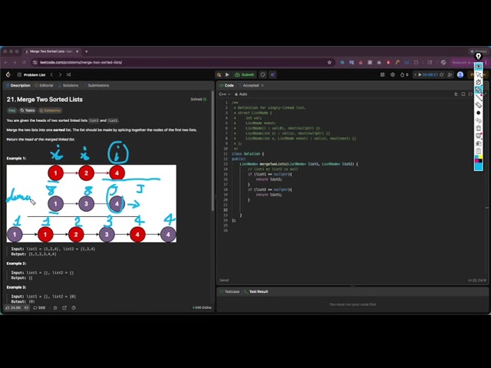Click the Run code play icon
Image resolution: width=491 pixels, height=368 pixels.
click(227, 74)
